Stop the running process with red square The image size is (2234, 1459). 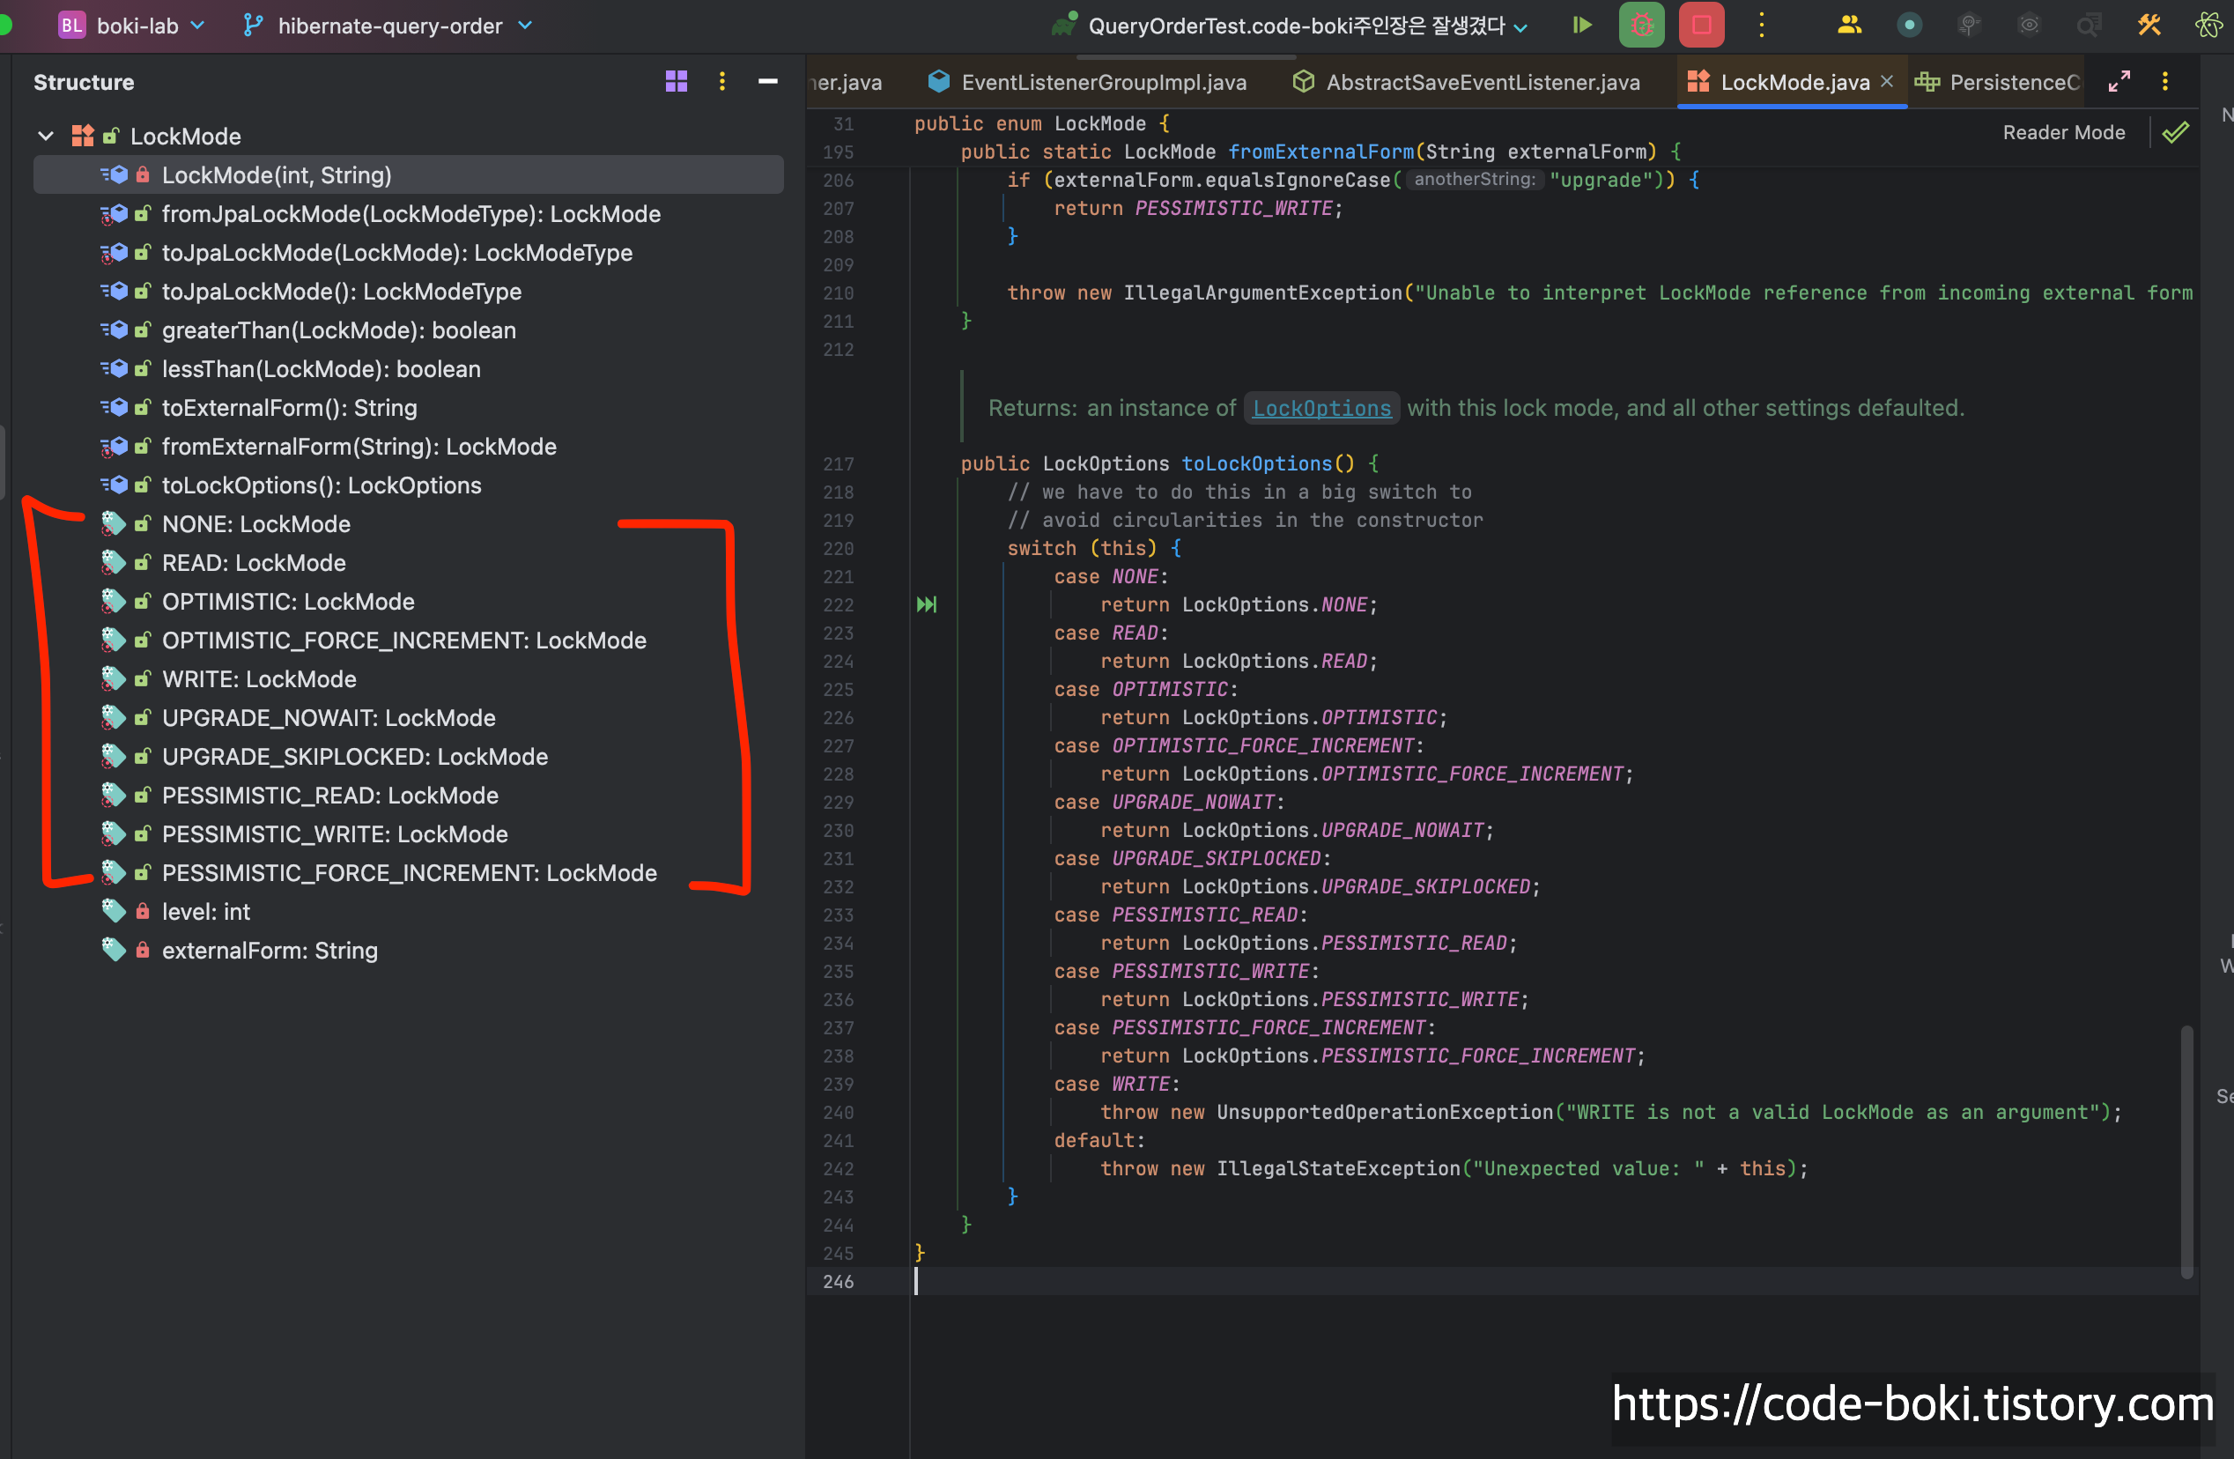click(1701, 26)
